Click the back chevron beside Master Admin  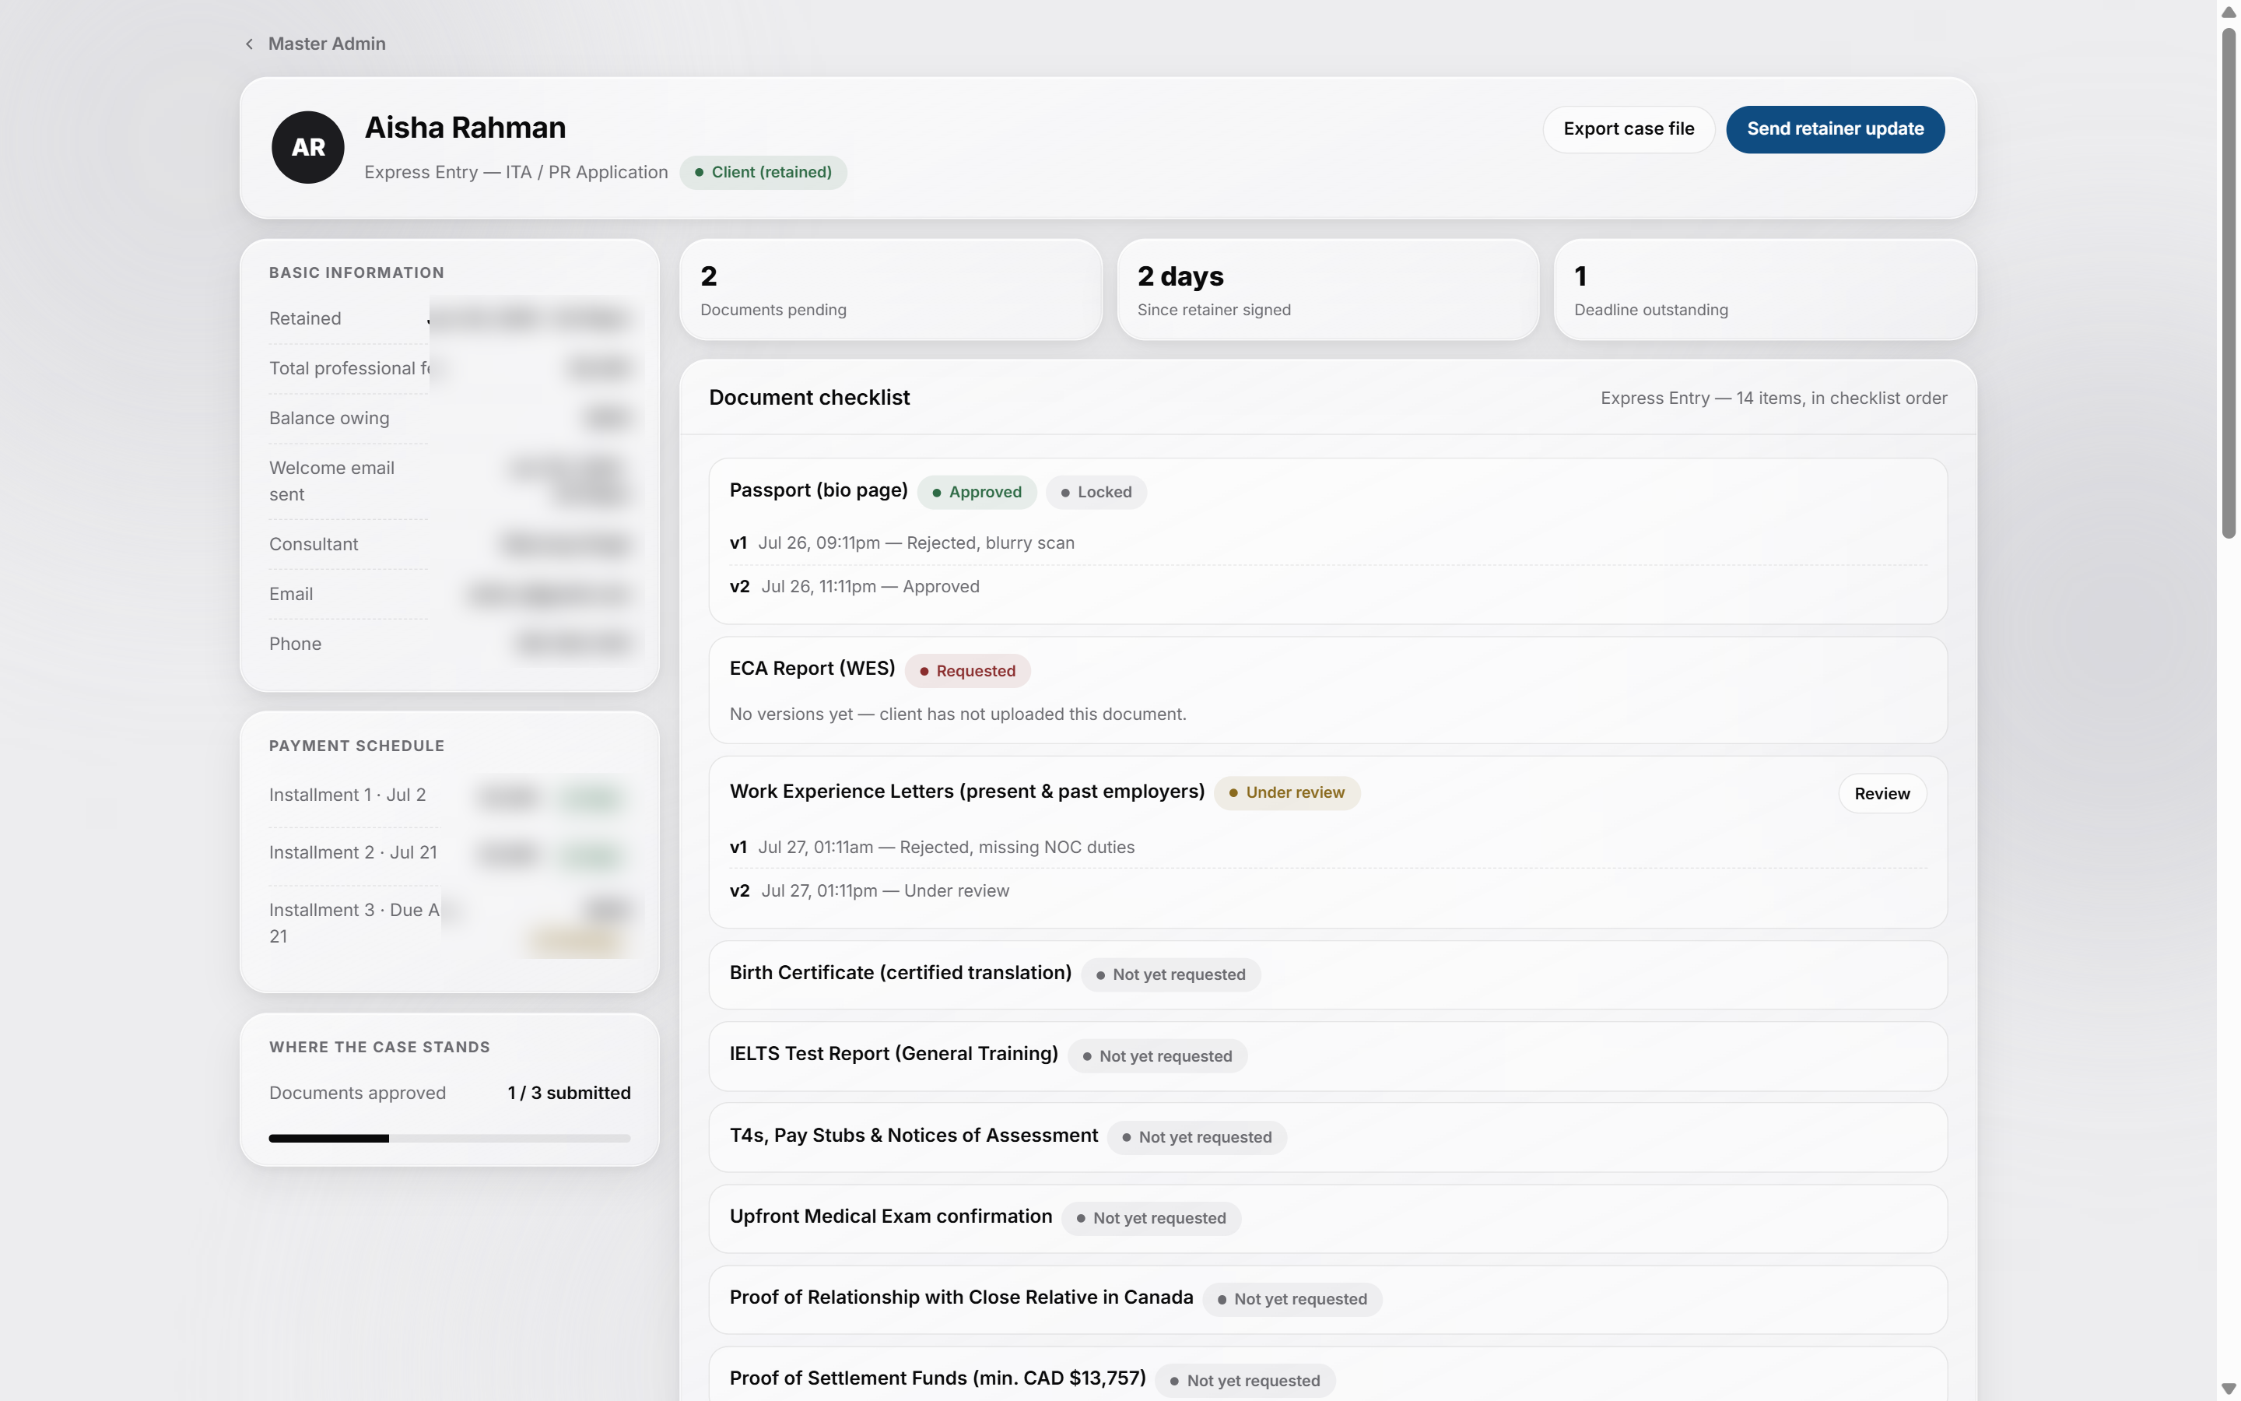[x=249, y=44]
